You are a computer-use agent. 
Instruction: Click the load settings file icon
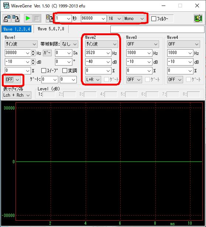[7, 19]
